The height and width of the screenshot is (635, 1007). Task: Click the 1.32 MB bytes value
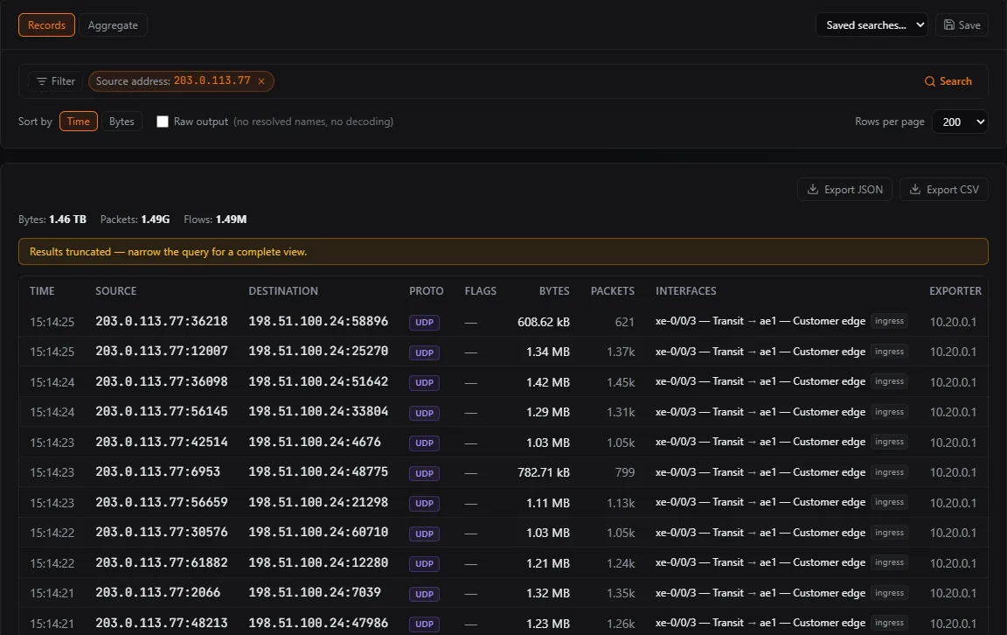click(x=548, y=593)
